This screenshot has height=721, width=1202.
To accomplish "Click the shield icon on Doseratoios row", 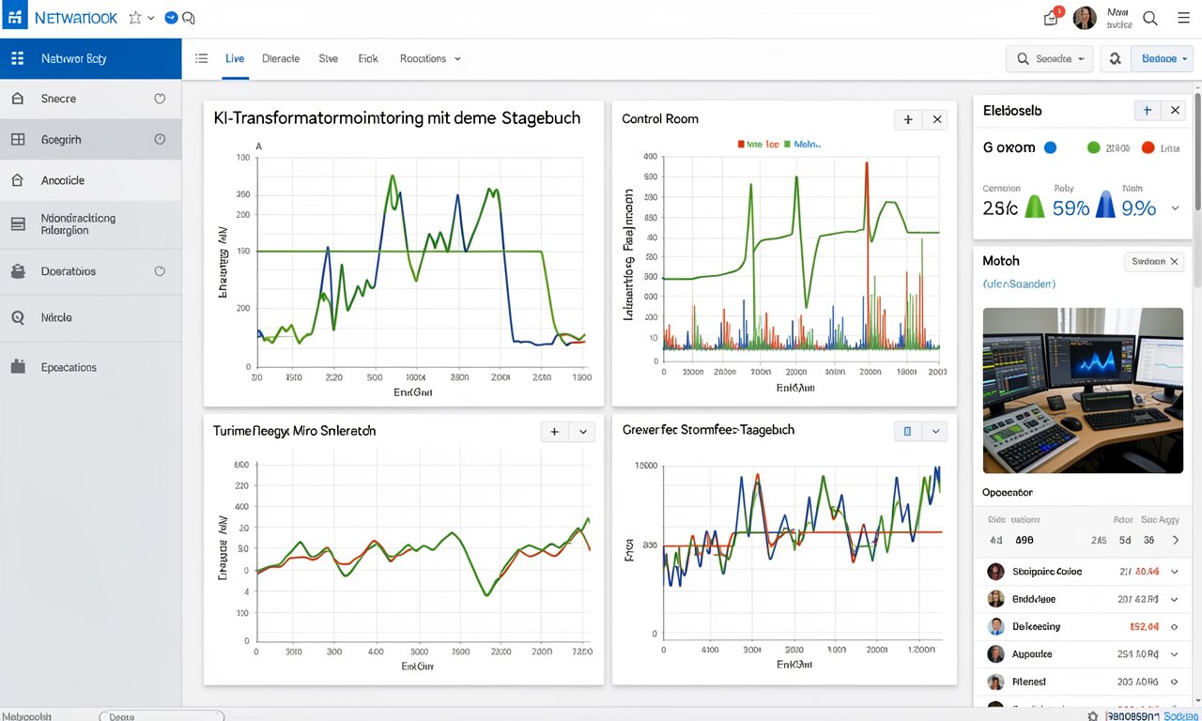I will click(159, 271).
